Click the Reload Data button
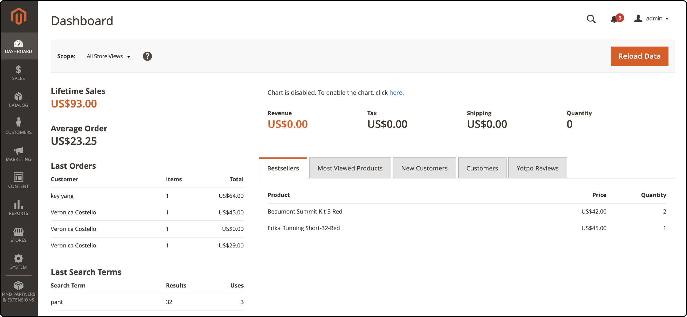The width and height of the screenshot is (687, 317). point(640,56)
